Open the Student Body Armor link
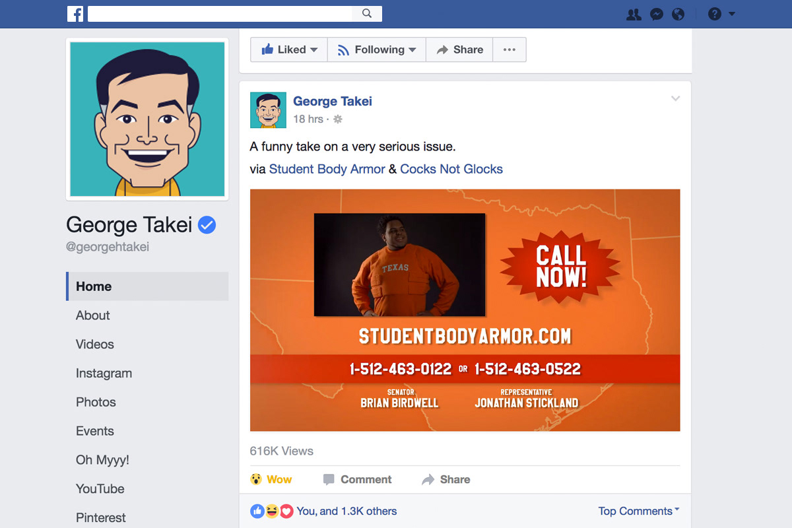Screen dimensions: 792x528 (x=327, y=169)
